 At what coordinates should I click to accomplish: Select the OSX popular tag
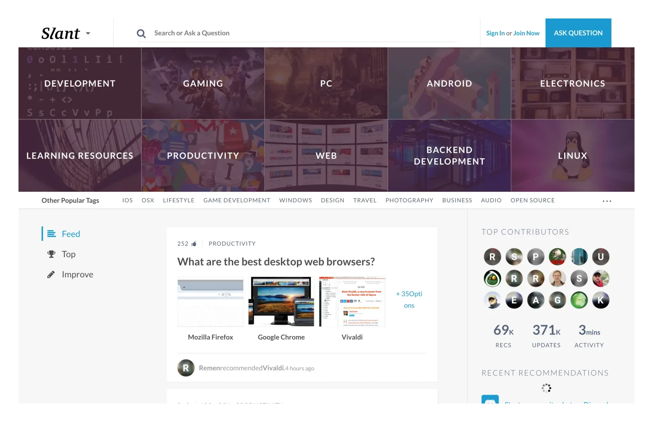click(148, 200)
